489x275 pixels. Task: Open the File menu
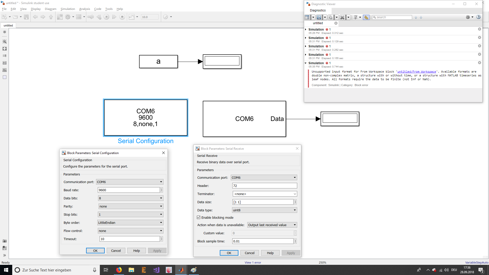pyautogui.click(x=4, y=9)
